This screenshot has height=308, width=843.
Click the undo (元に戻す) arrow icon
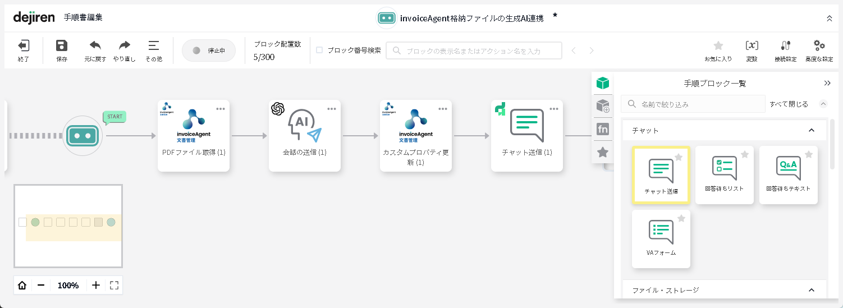(95, 46)
